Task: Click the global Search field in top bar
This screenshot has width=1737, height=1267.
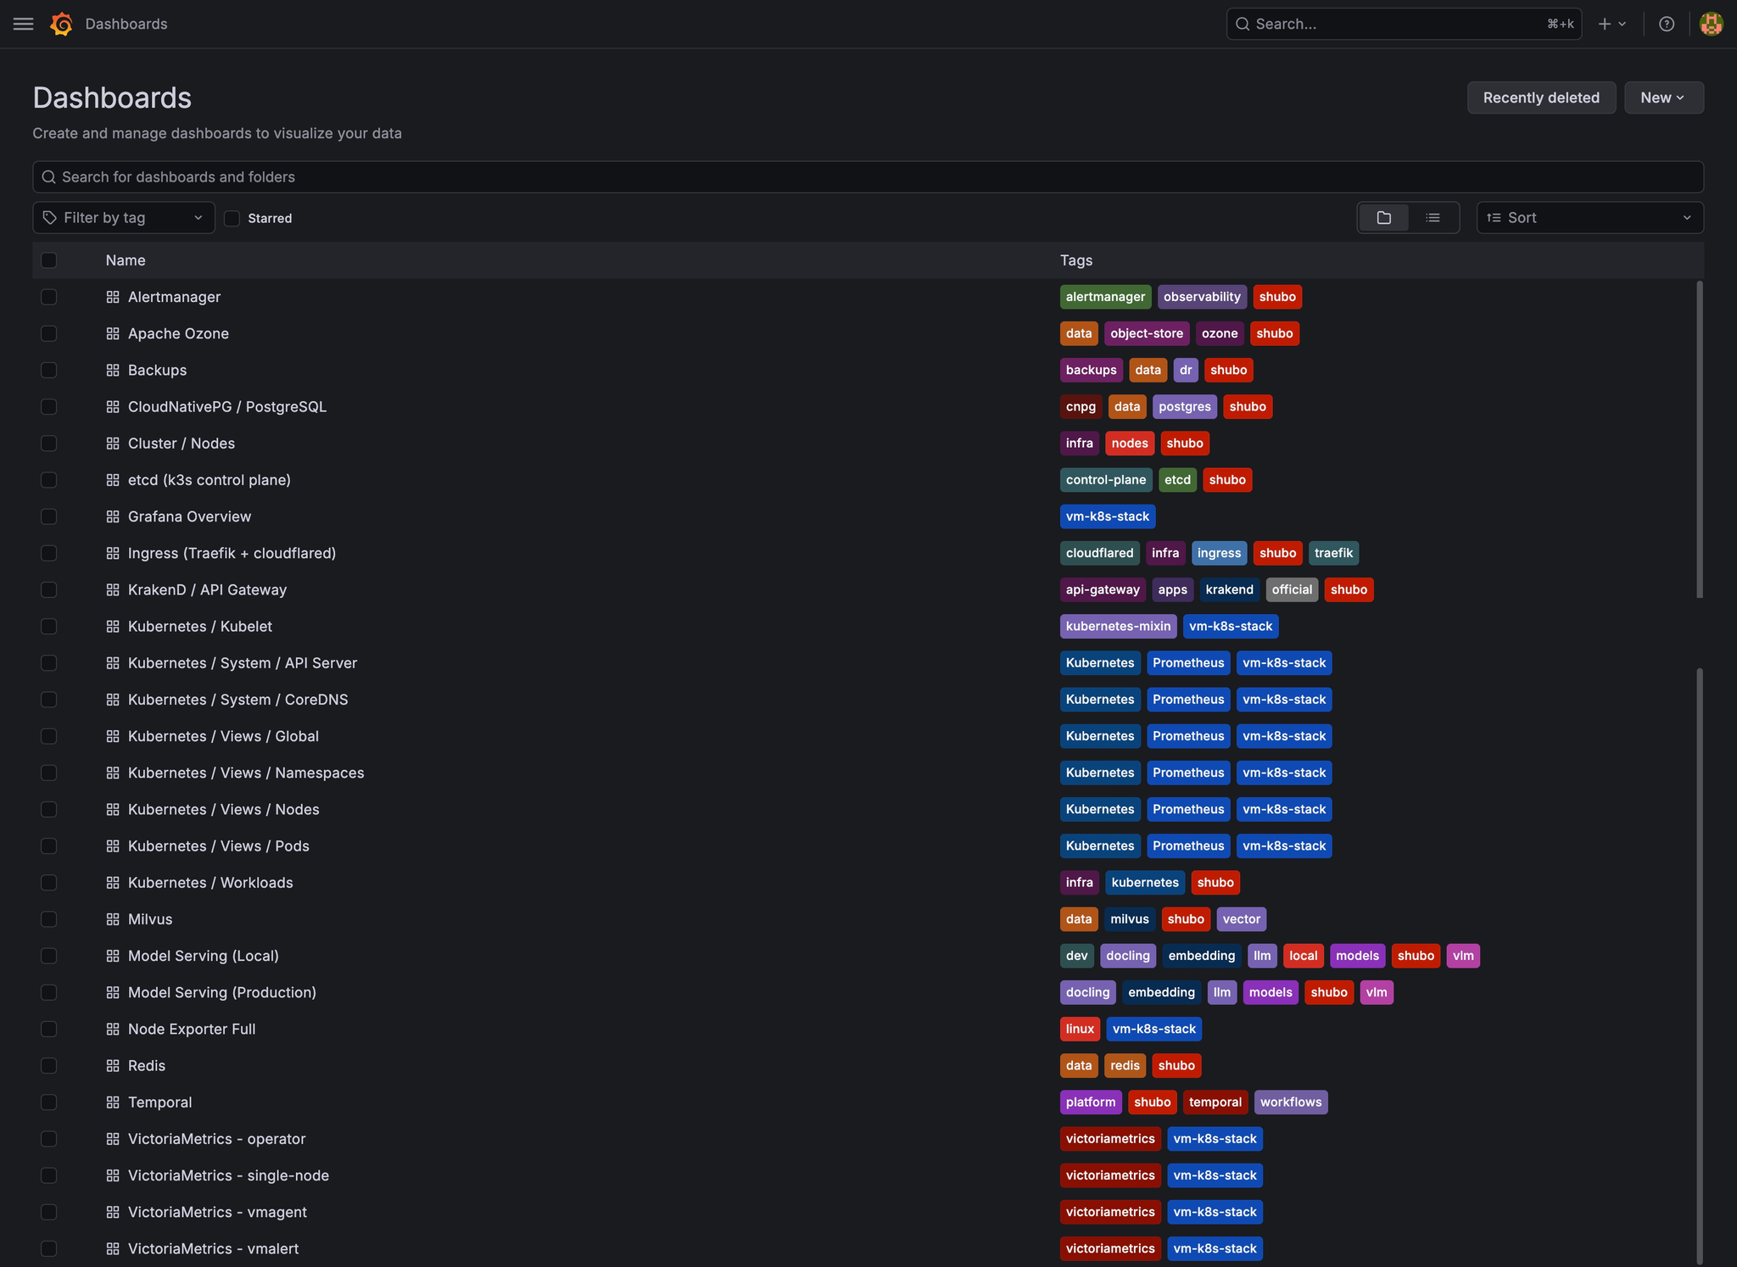Action: tap(1404, 24)
